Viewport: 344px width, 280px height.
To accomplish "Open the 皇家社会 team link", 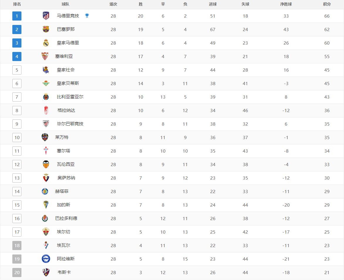I will tap(66, 70).
